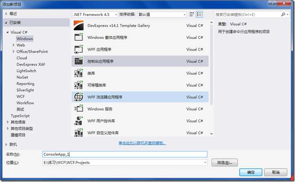Select LightSwitch category
This screenshot has height=182, width=295.
26,71
